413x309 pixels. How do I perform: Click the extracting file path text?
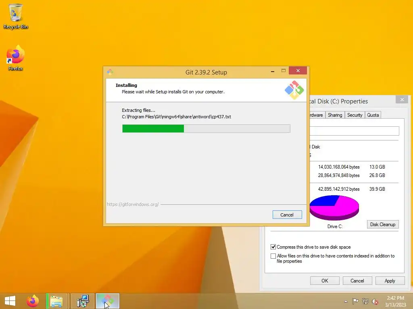tap(176, 117)
